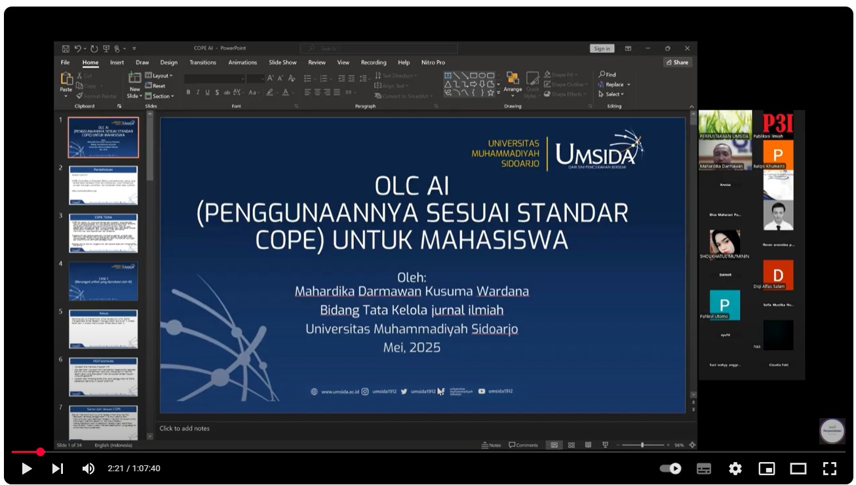The image size is (856, 485).
Task: Click the Save icon in Quick Access
Action: click(x=66, y=48)
